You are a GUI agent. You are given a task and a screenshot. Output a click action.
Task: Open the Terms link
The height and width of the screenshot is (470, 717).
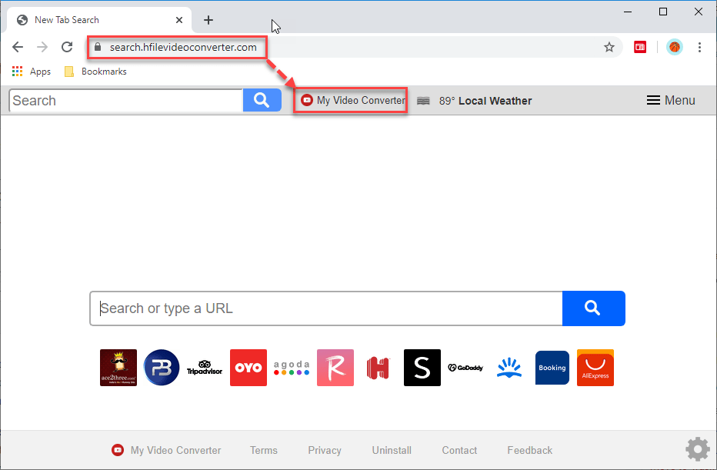pos(264,450)
